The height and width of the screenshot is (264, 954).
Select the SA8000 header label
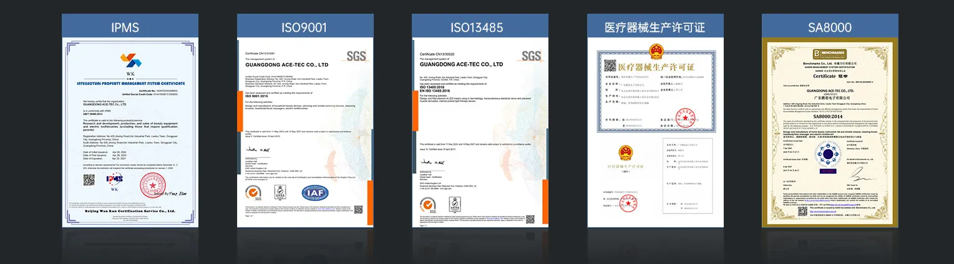829,27
